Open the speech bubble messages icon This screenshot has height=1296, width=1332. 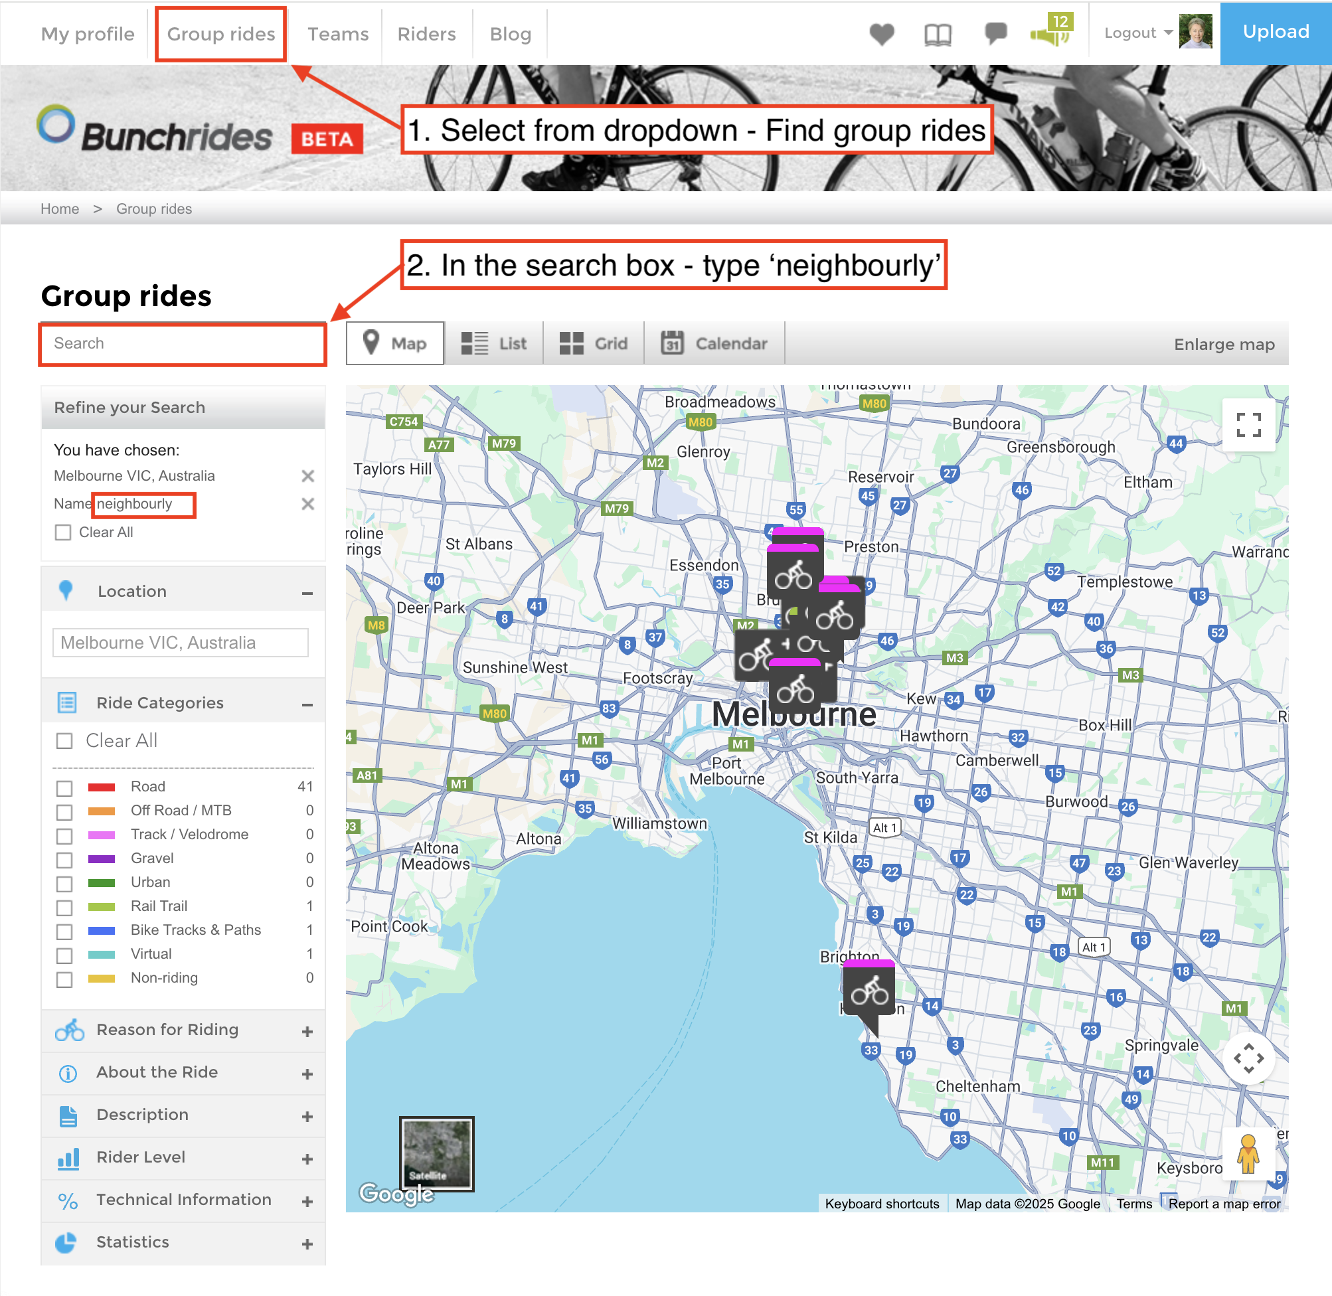point(996,33)
